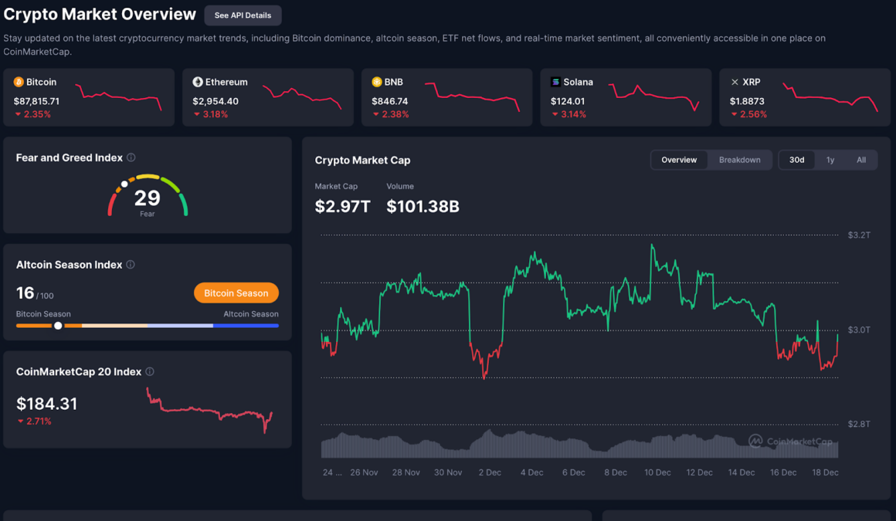Image resolution: width=896 pixels, height=521 pixels.
Task: Click the blue Altcoin Season bar segment
Action: point(246,326)
